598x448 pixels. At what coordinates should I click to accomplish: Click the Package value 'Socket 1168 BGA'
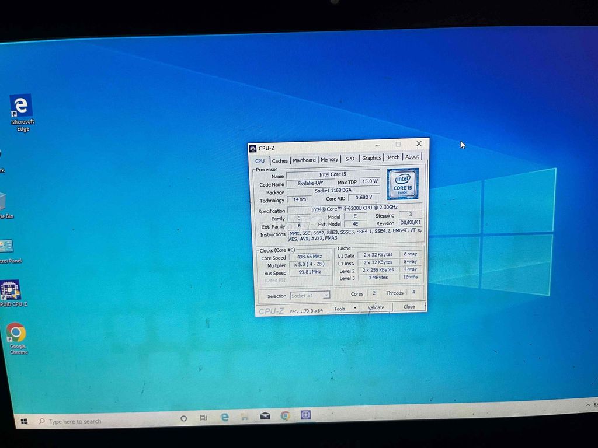tap(333, 191)
